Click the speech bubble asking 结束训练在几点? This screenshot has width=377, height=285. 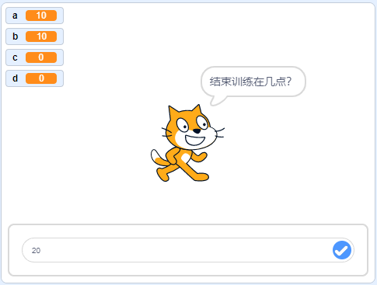(253, 82)
